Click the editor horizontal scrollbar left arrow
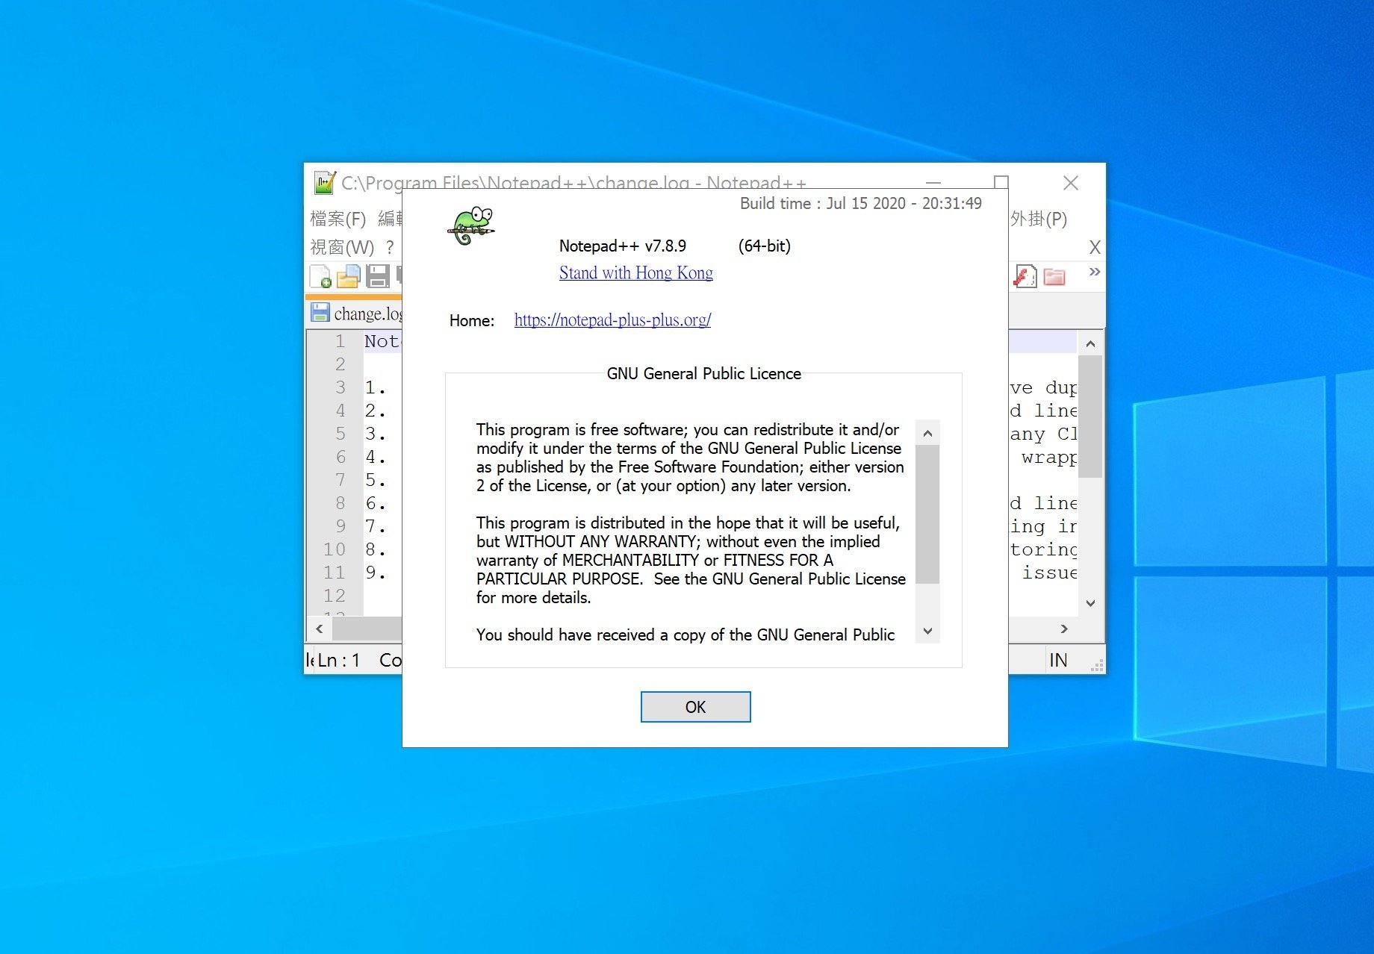1374x954 pixels. tap(320, 629)
